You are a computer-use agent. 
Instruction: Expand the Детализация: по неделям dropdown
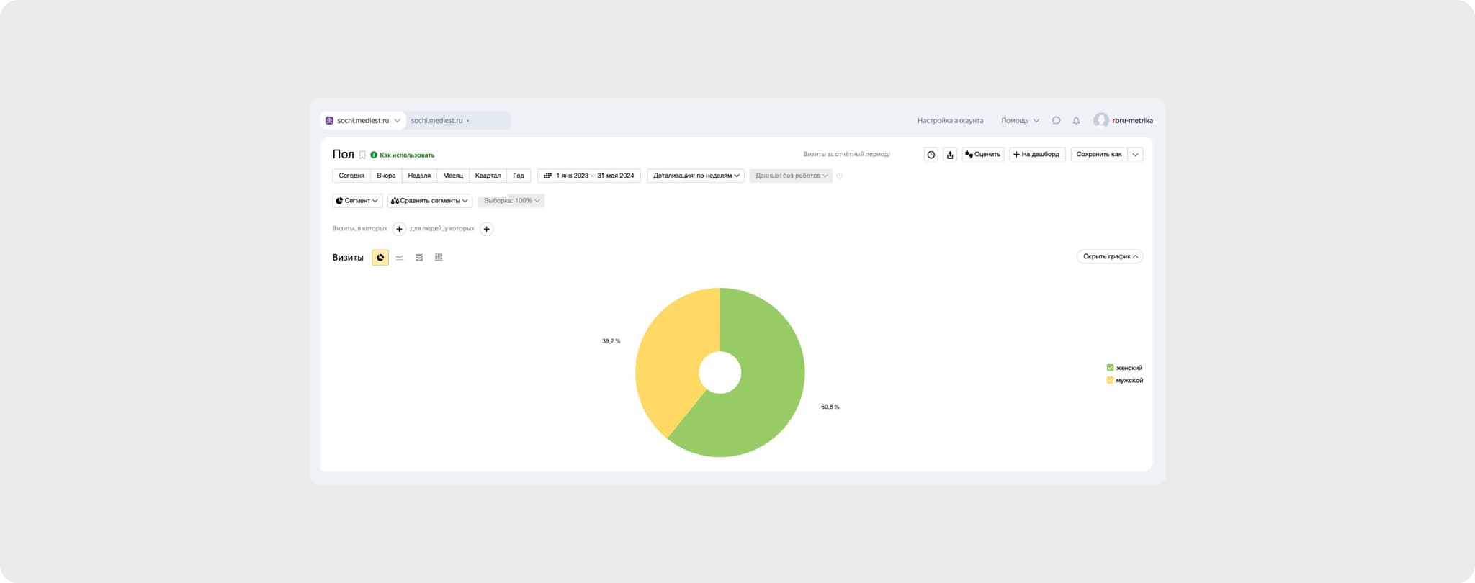point(696,176)
